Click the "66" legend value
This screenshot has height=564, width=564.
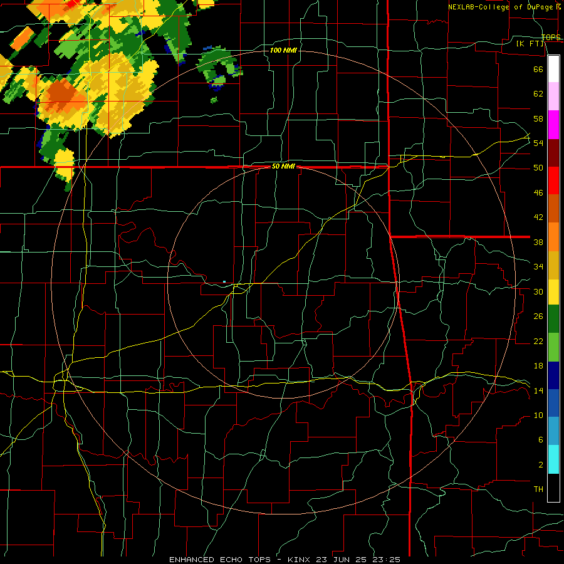point(538,69)
